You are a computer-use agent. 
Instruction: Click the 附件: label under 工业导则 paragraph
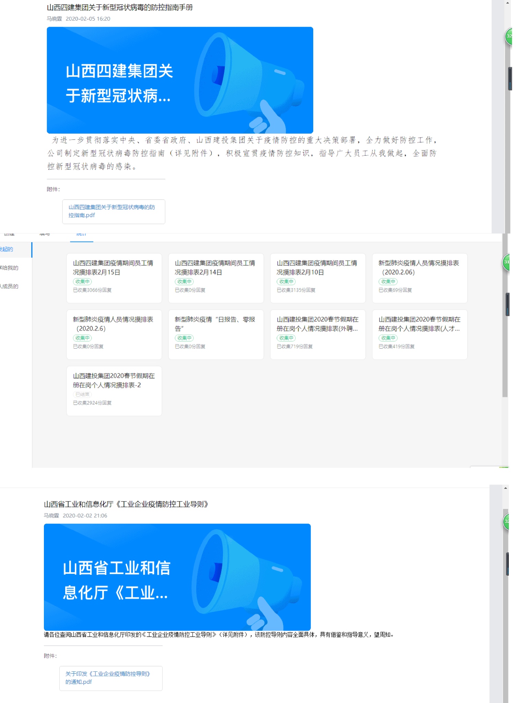(50, 656)
